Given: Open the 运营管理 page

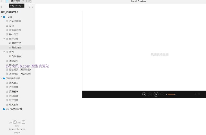Looking at the screenshot, I should pos(14,100).
